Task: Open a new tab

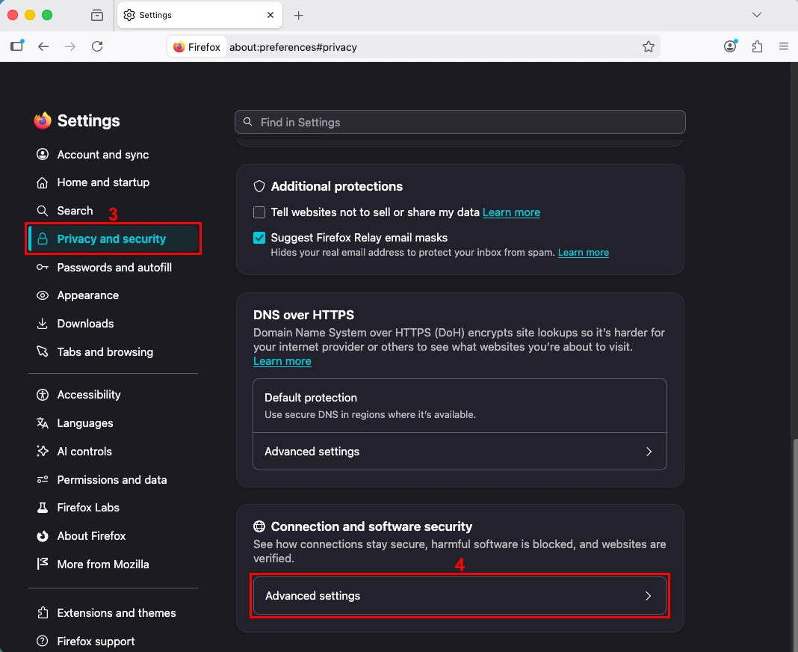Action: pos(299,15)
